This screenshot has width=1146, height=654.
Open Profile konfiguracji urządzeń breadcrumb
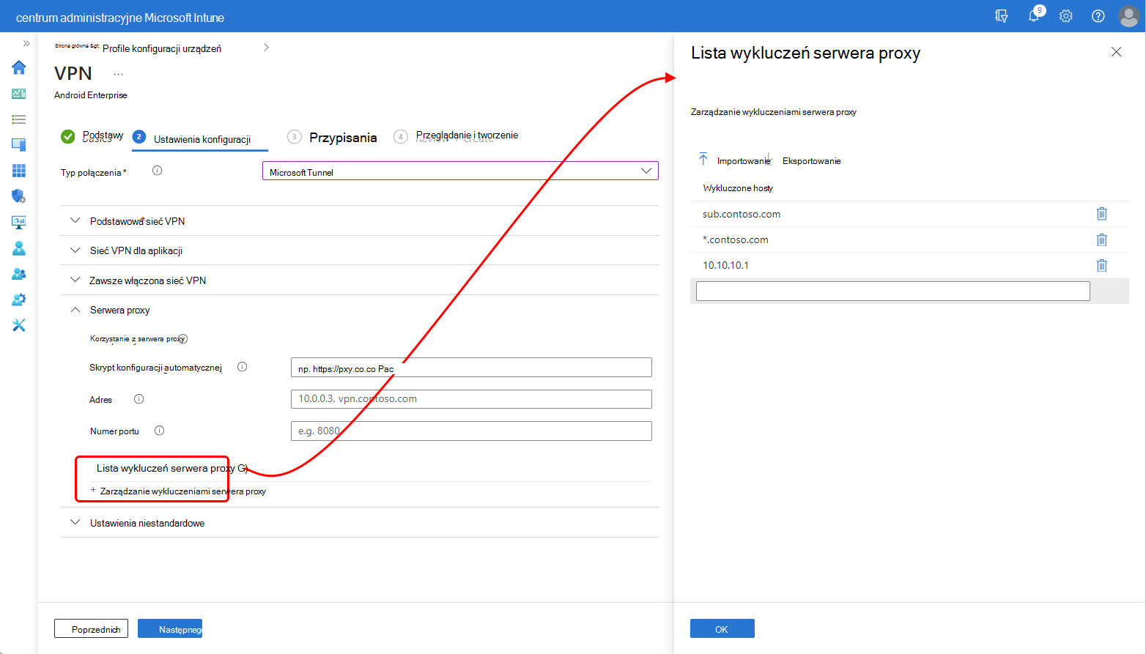click(162, 48)
